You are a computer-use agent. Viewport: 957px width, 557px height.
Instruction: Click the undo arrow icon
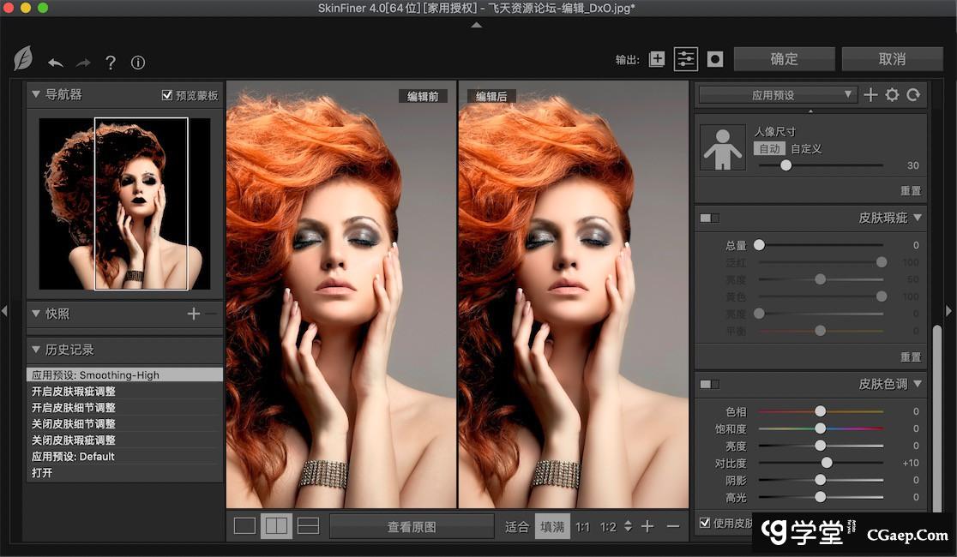[x=56, y=63]
